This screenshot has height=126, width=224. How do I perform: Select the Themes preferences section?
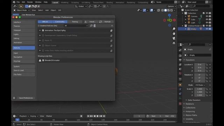[x=24, y=26]
